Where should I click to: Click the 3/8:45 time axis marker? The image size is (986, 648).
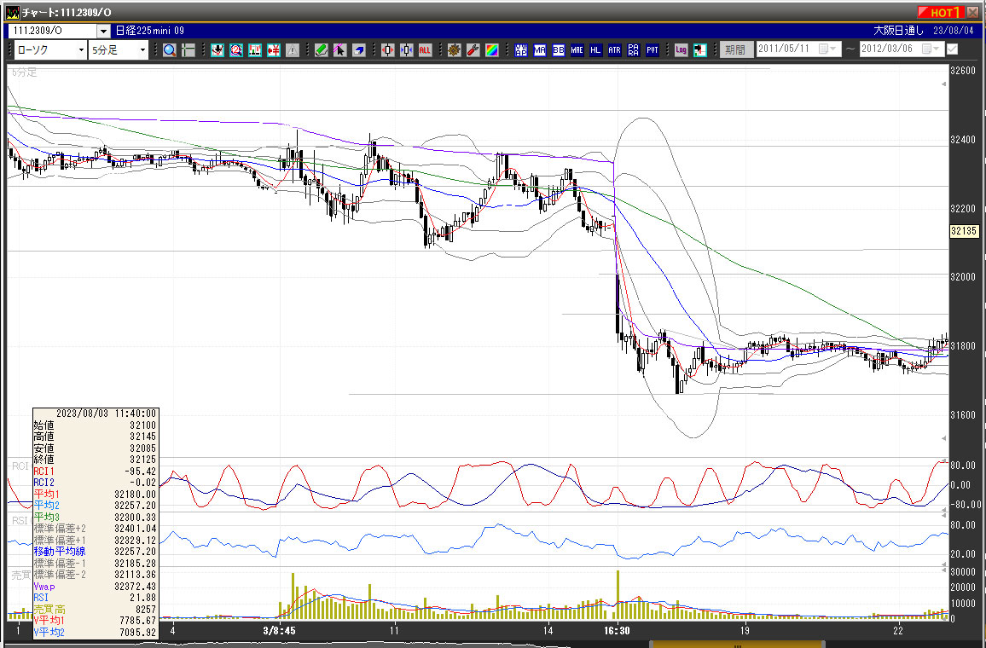[279, 630]
